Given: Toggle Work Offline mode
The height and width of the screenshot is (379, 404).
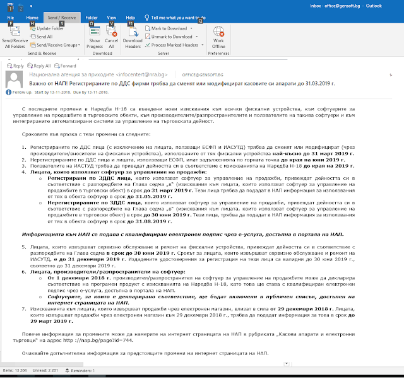Looking at the screenshot, I should click(218, 37).
